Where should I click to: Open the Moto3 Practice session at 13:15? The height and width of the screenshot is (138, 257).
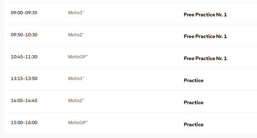pyautogui.click(x=194, y=80)
